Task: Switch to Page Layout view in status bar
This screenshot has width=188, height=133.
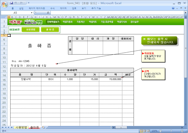Action: click(145, 131)
